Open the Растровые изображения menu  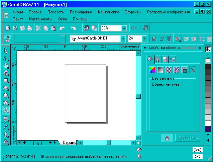point(169,12)
